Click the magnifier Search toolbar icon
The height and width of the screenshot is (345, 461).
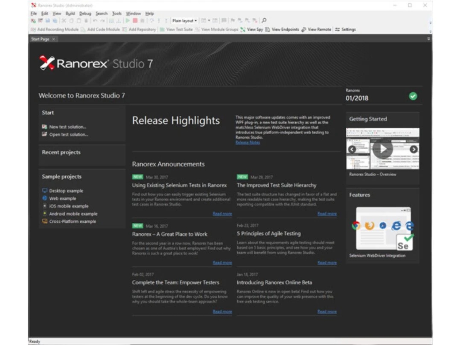click(264, 21)
